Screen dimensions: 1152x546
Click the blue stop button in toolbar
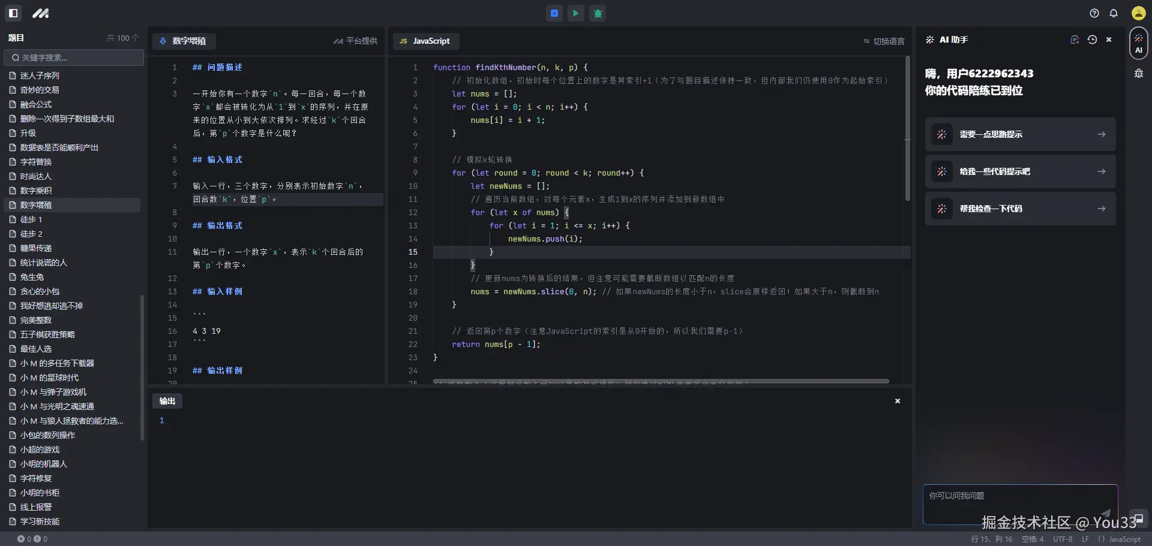pos(554,13)
